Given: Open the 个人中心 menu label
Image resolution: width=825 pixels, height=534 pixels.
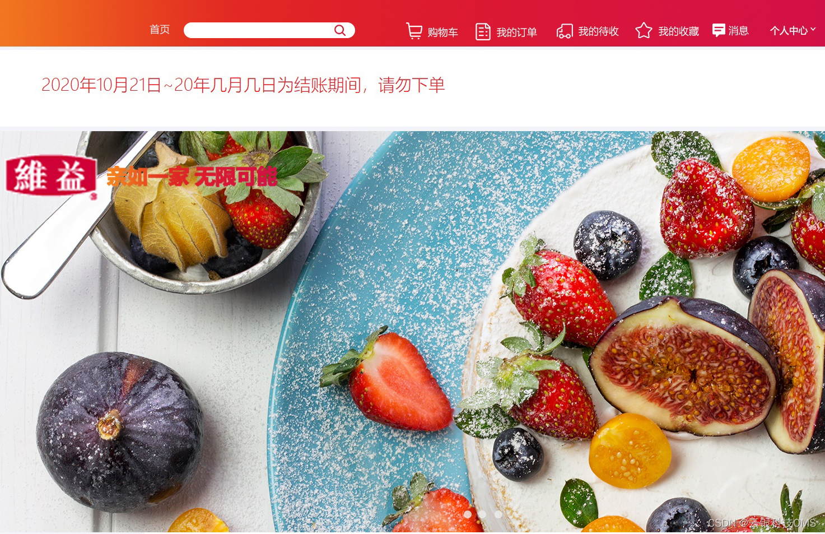Looking at the screenshot, I should click(x=789, y=31).
